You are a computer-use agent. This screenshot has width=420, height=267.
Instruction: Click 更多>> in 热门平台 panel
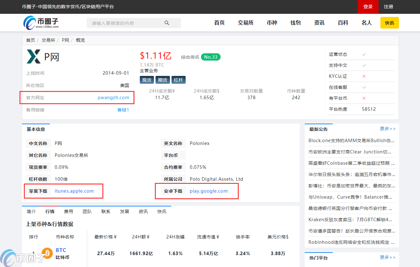tap(388, 257)
